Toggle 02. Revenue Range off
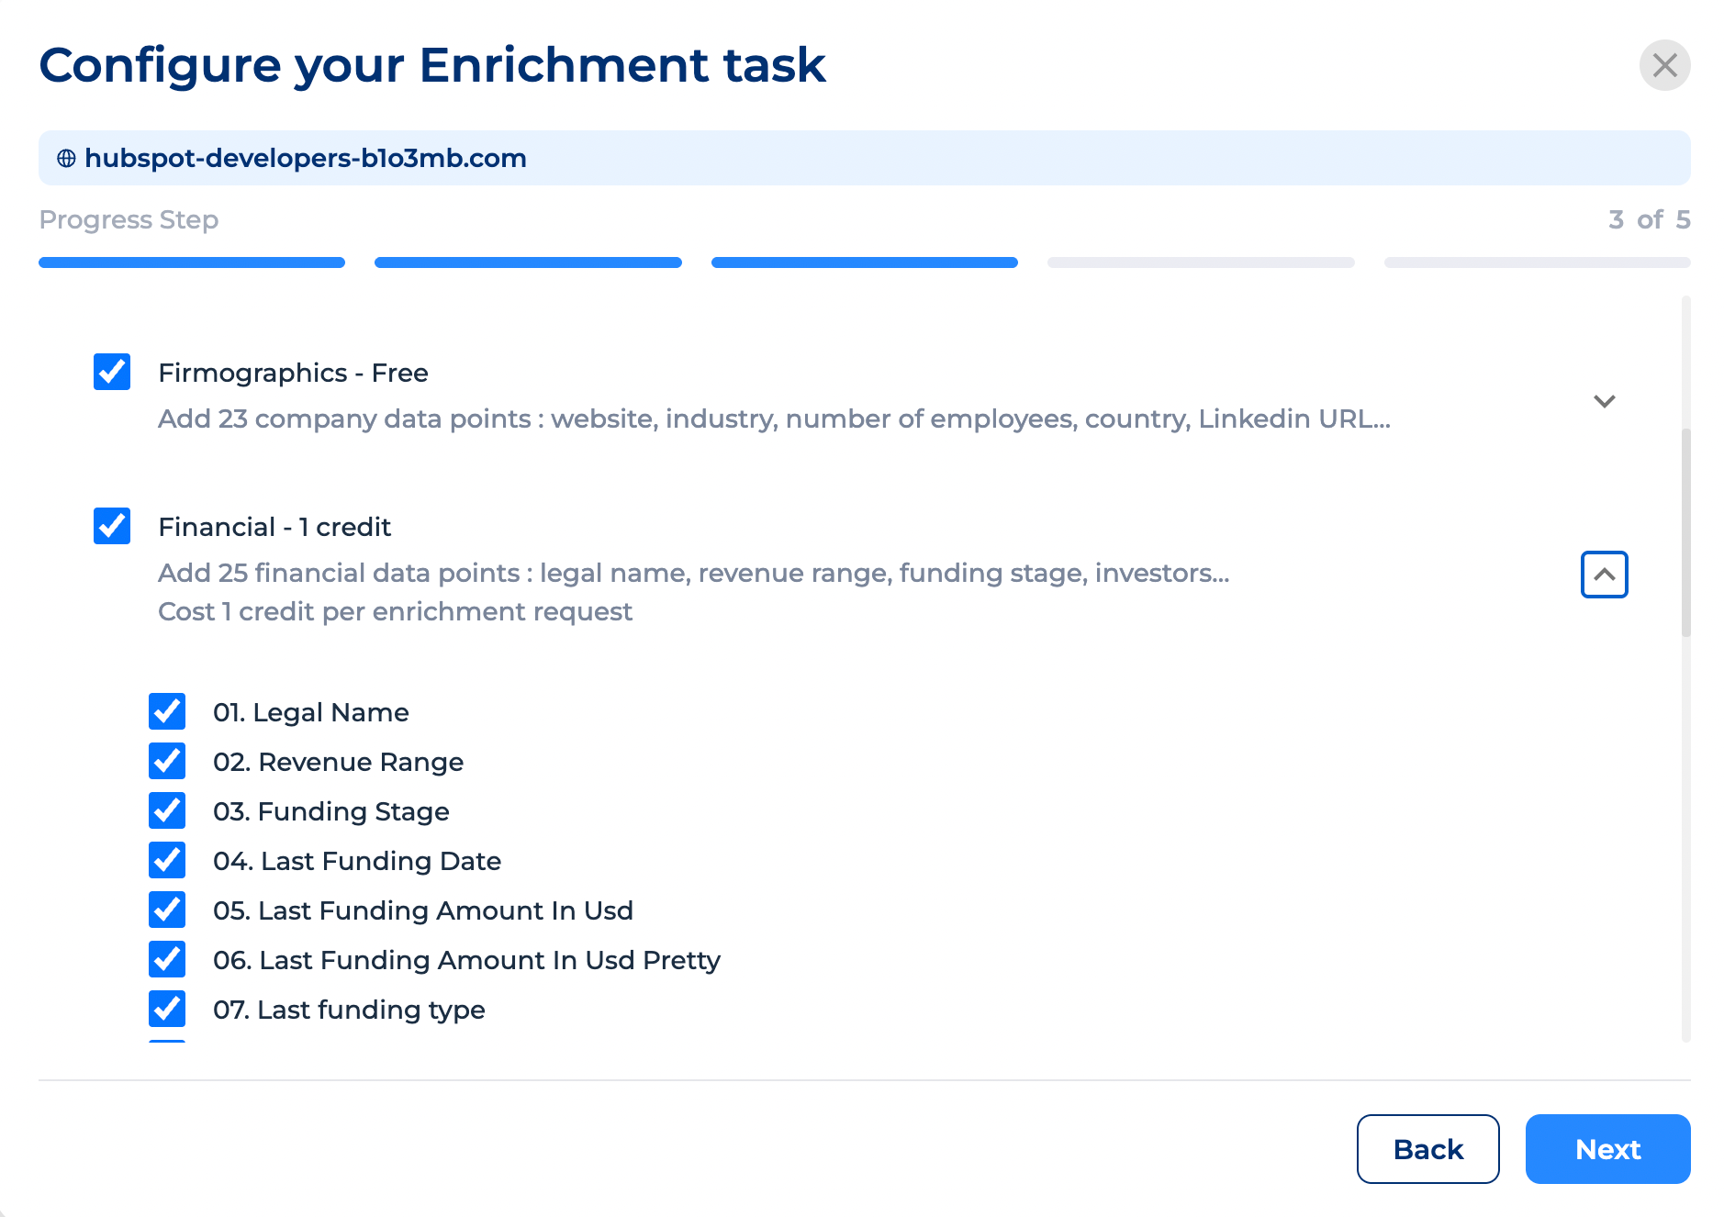1724x1217 pixels. (166, 761)
